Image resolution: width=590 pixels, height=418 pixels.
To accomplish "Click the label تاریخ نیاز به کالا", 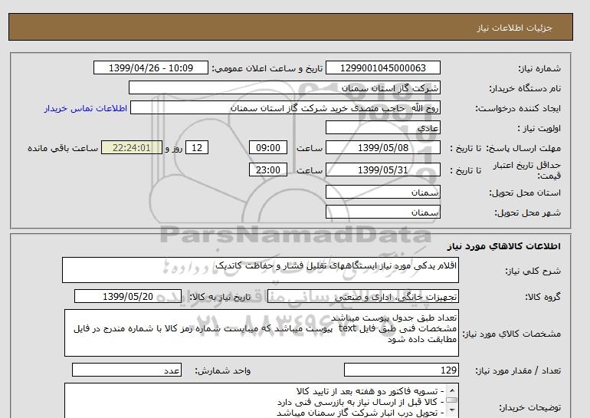I will 220,297.
